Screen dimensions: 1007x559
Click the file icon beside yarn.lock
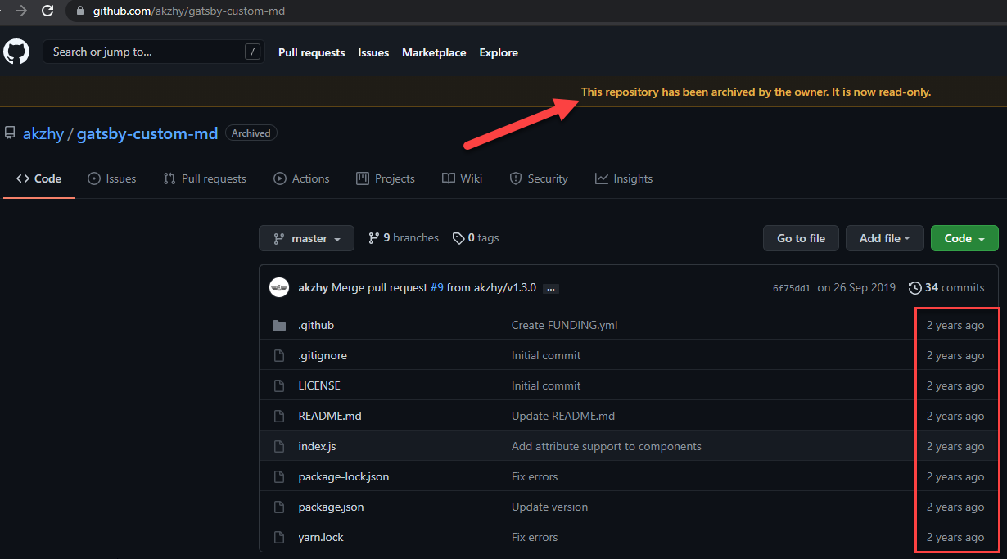pyautogui.click(x=279, y=537)
